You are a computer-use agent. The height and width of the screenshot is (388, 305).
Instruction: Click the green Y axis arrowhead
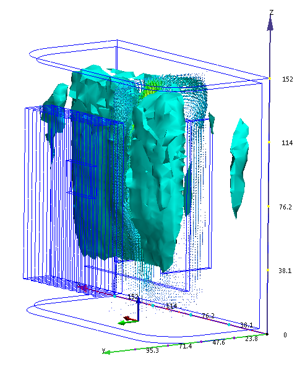[x=106, y=352]
